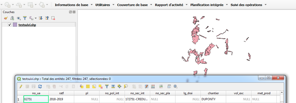
Task: Click the add circle shape tool icon
Action: (8, 4)
